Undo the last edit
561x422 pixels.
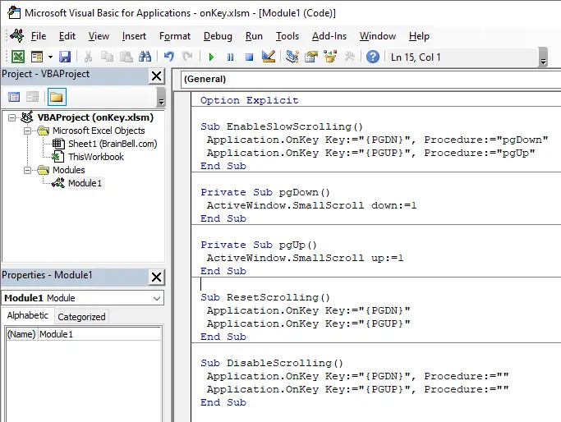pyautogui.click(x=169, y=57)
